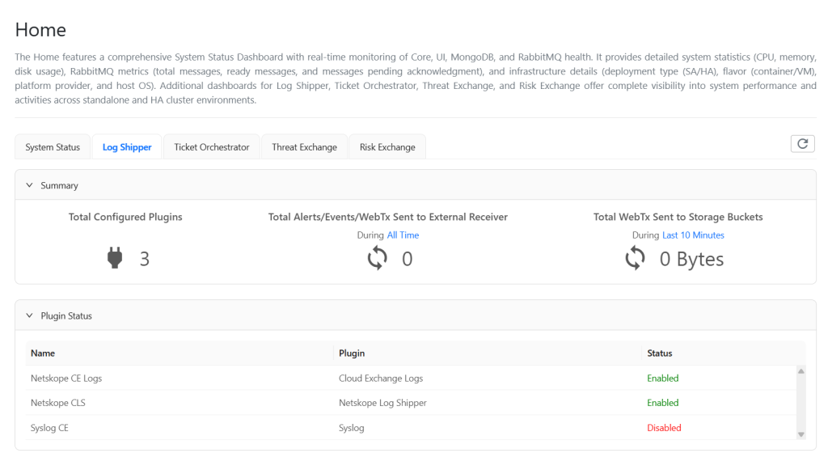Click the plug icon beside plugin count
828x453 pixels.
(x=115, y=258)
